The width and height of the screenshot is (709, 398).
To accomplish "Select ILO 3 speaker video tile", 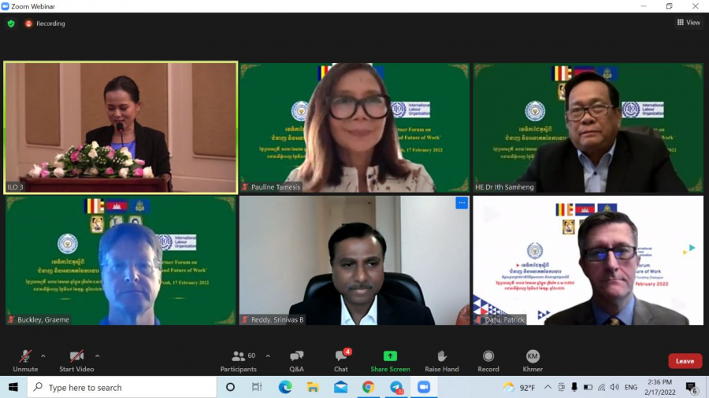I will (x=121, y=127).
